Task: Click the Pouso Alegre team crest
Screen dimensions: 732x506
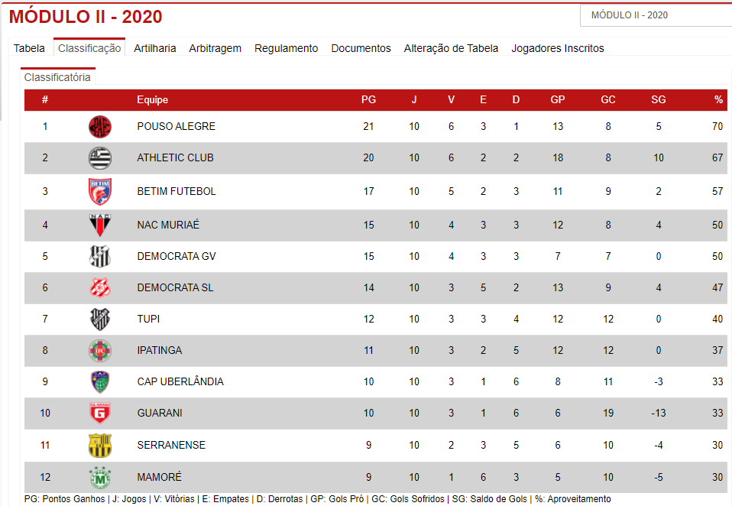Action: (100, 127)
